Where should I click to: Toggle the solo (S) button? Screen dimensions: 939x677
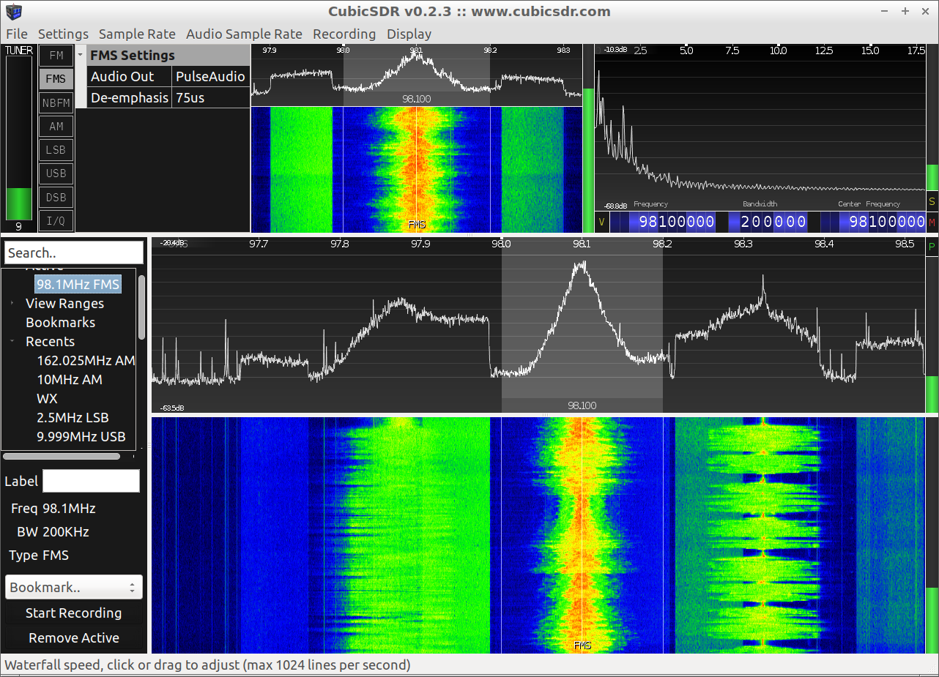932,201
